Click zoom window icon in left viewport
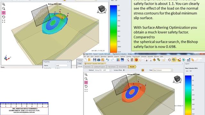205x115 pixels. tap(4, 4)
